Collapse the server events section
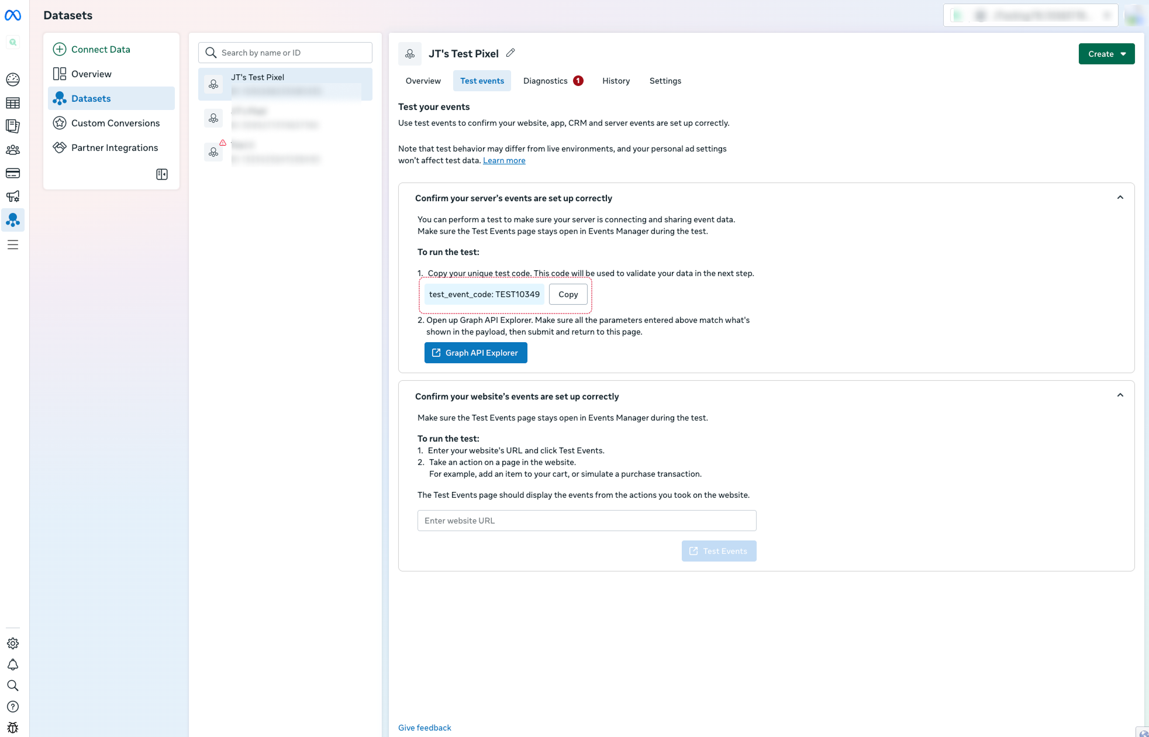The image size is (1149, 737). (1120, 198)
